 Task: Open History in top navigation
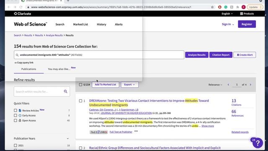coord(101,24)
